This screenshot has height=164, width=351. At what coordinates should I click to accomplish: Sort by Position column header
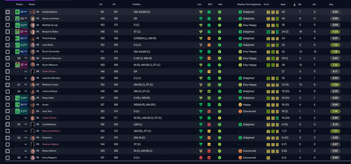[x=137, y=4]
